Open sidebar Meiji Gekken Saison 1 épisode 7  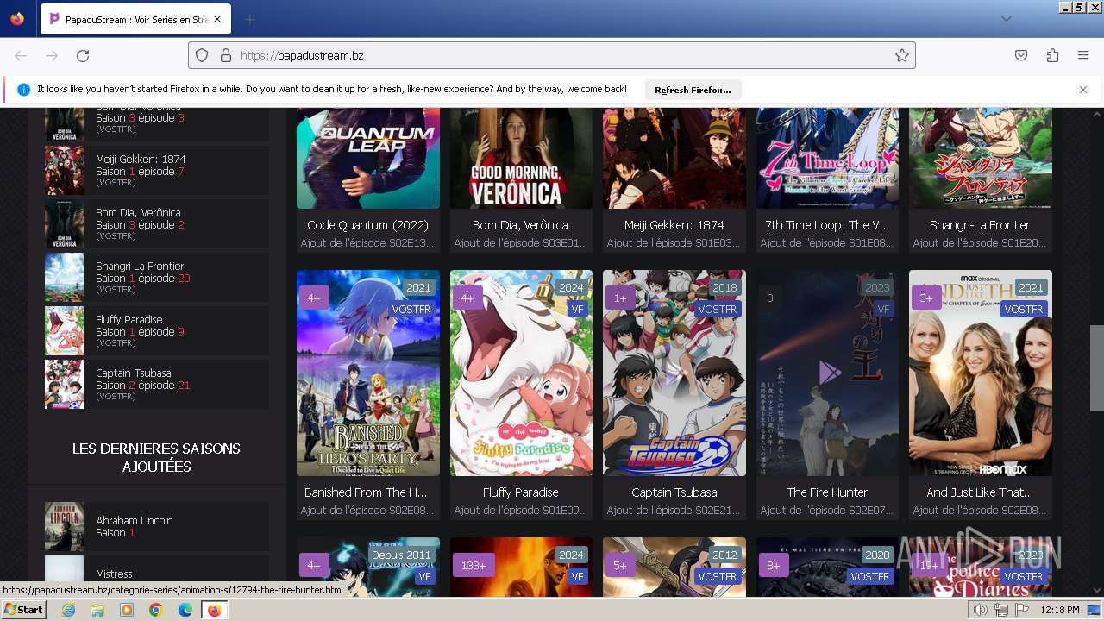[x=157, y=171]
